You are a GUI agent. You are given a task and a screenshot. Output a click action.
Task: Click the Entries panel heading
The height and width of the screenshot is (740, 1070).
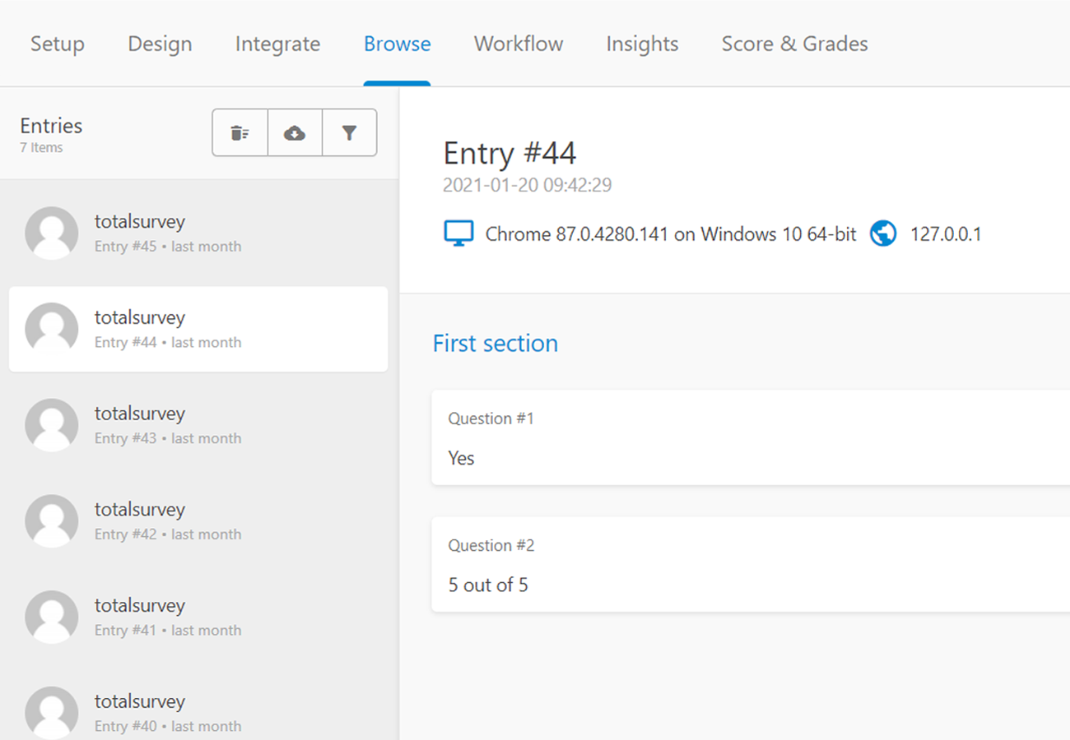51,126
